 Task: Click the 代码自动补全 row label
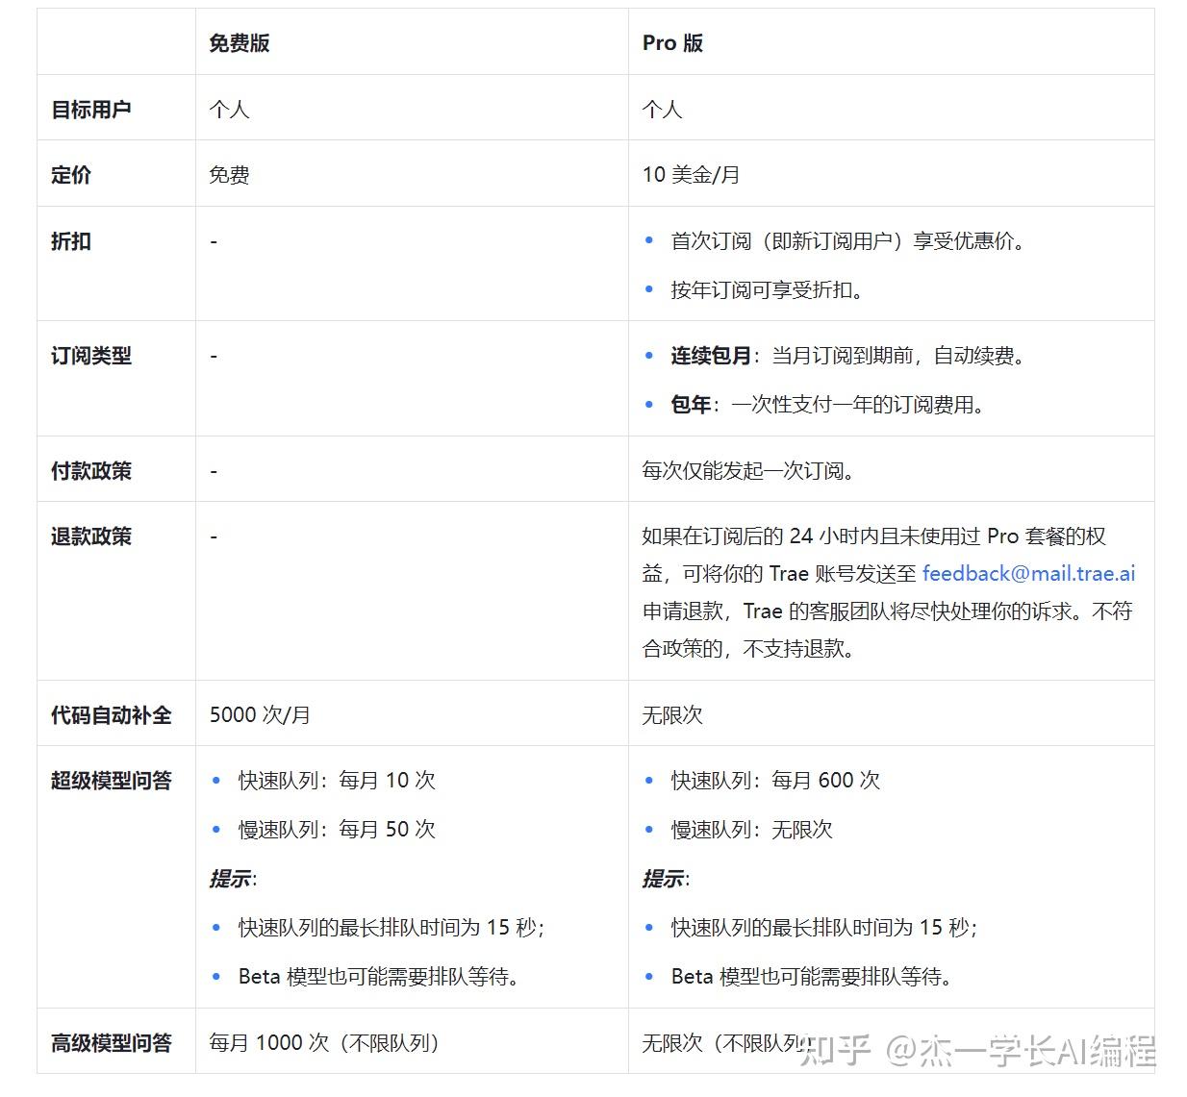pos(114,713)
